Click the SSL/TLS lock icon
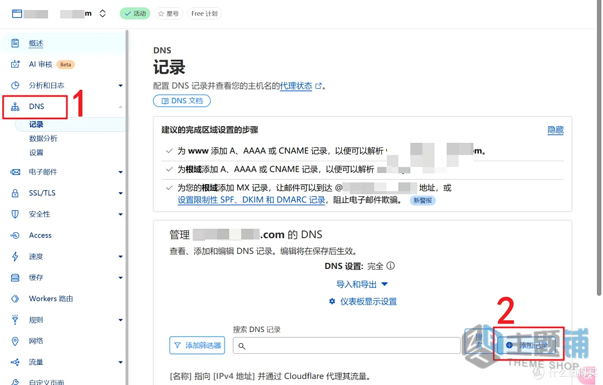Viewport: 603px width, 385px height. pos(15,193)
